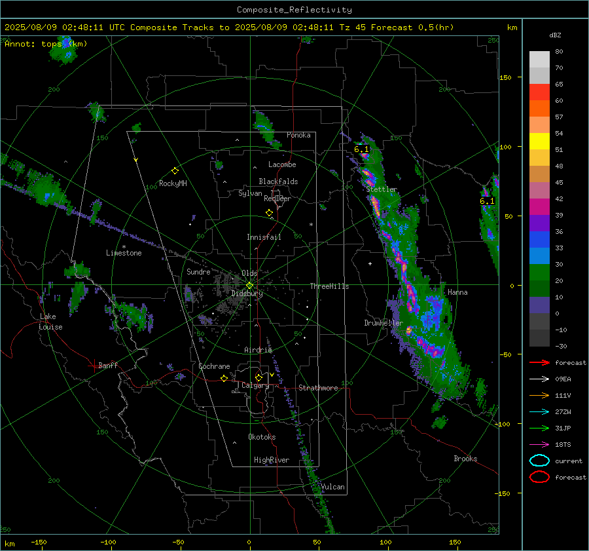Click the -150 tick on bottom km axis

click(39, 542)
